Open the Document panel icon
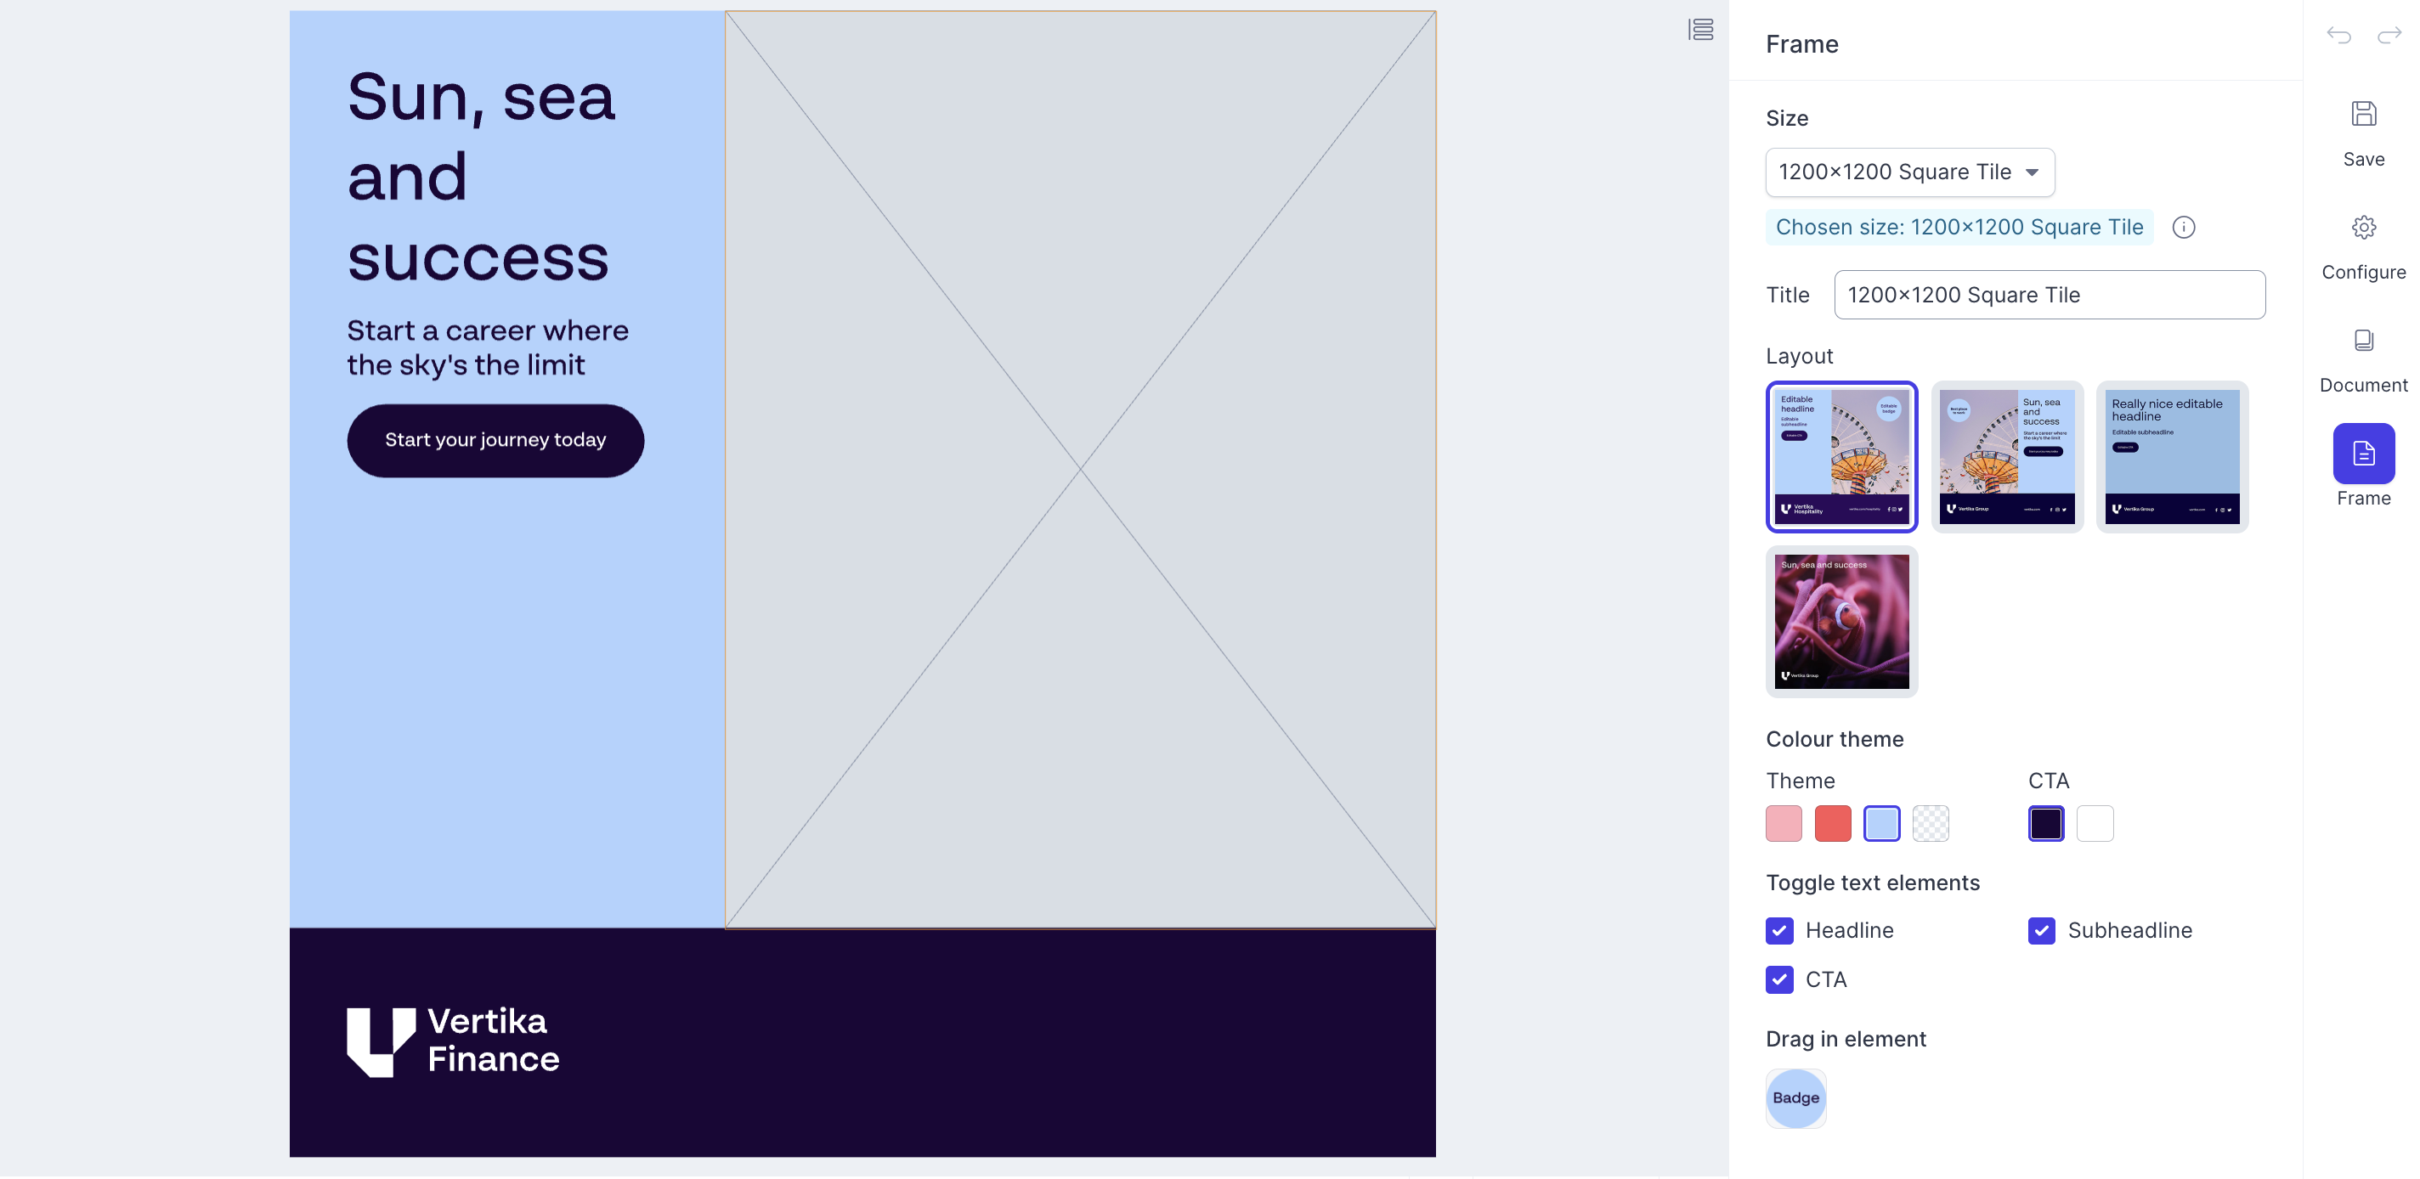Image resolution: width=2420 pixels, height=1179 pixels. (x=2364, y=340)
